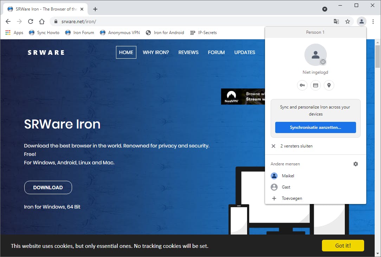Viewport: 381px width, 257px height.
Task: Open the home page via house icon
Action: [x=42, y=21]
